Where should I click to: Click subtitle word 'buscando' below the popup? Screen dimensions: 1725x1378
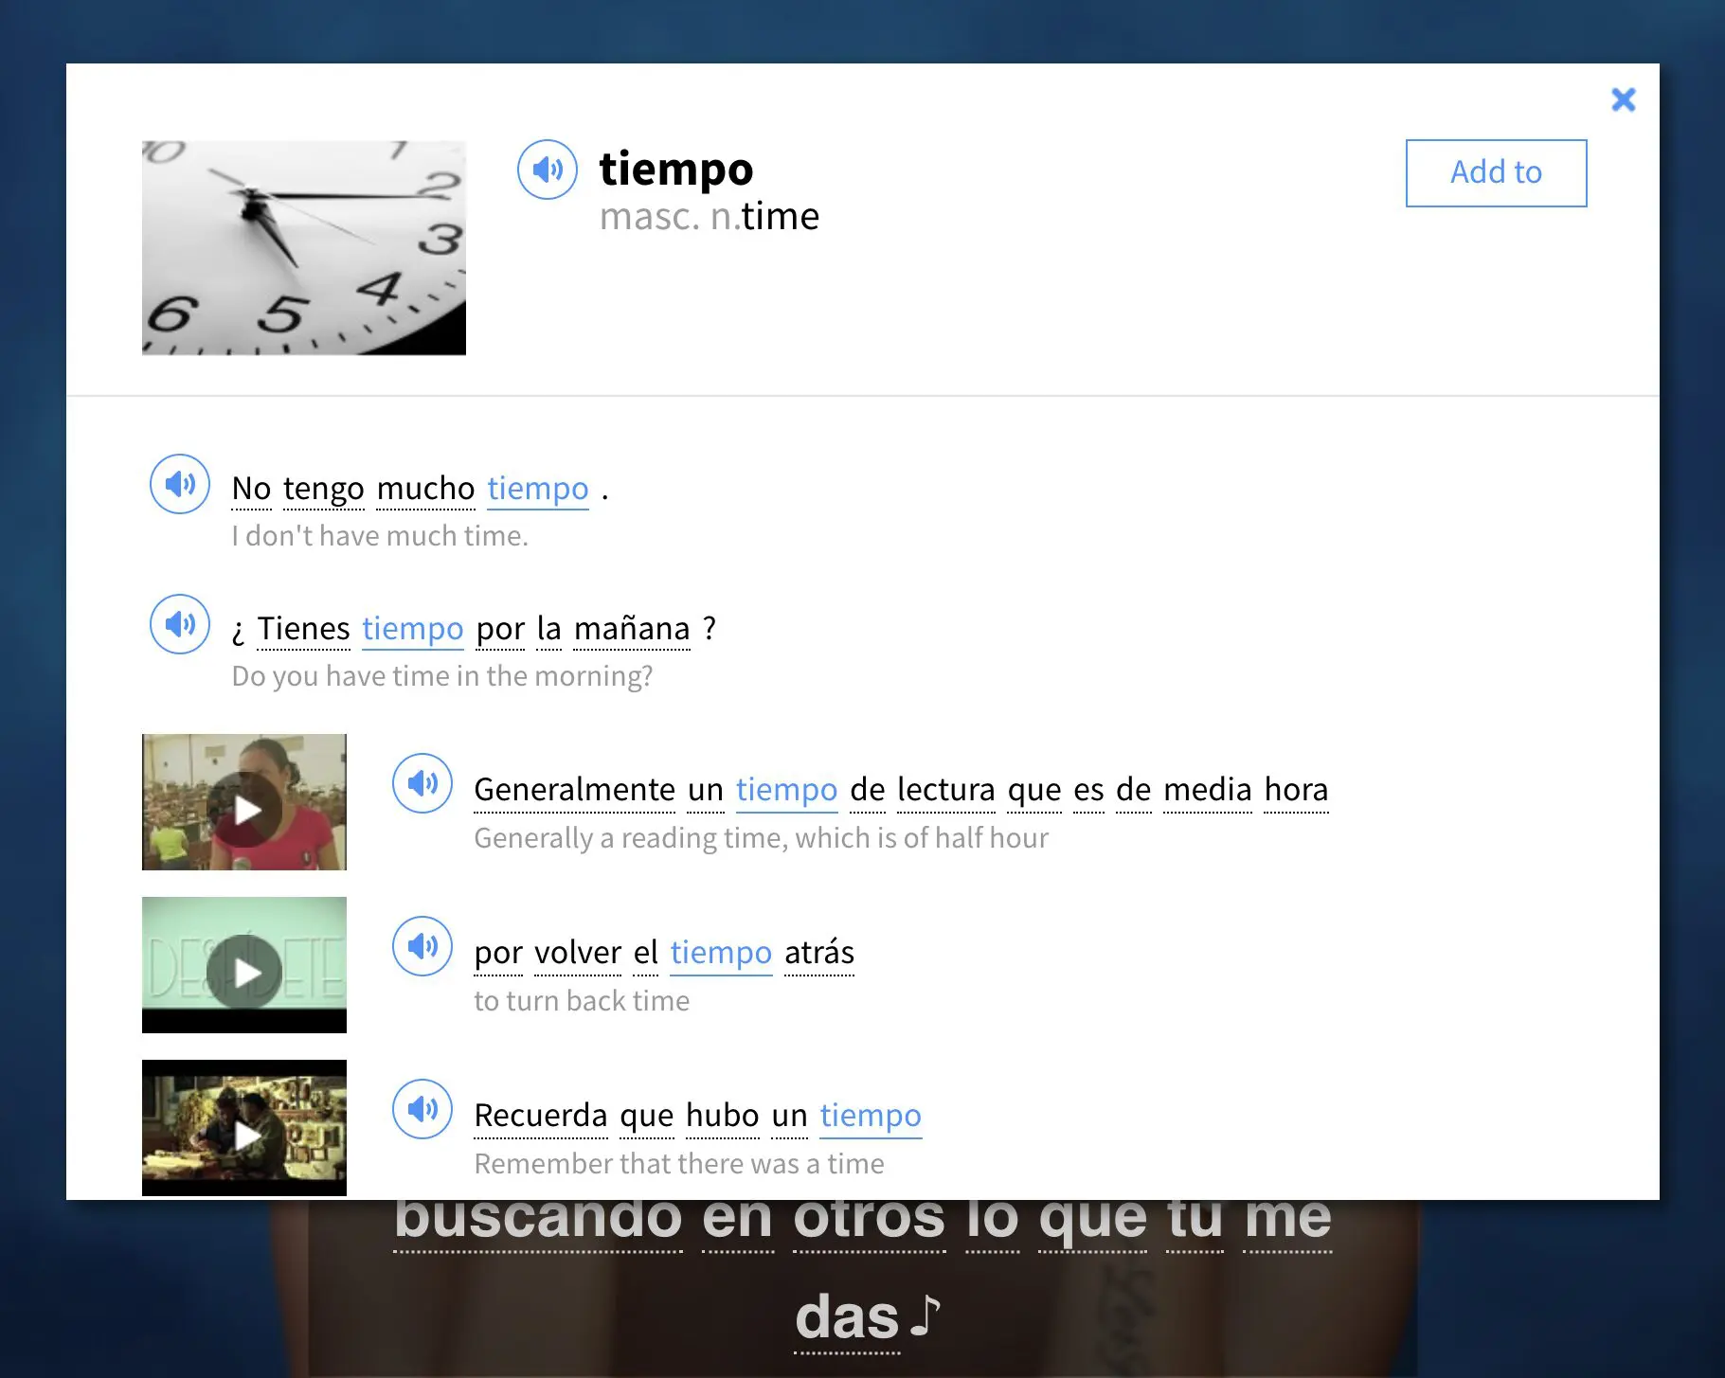[x=538, y=1220]
